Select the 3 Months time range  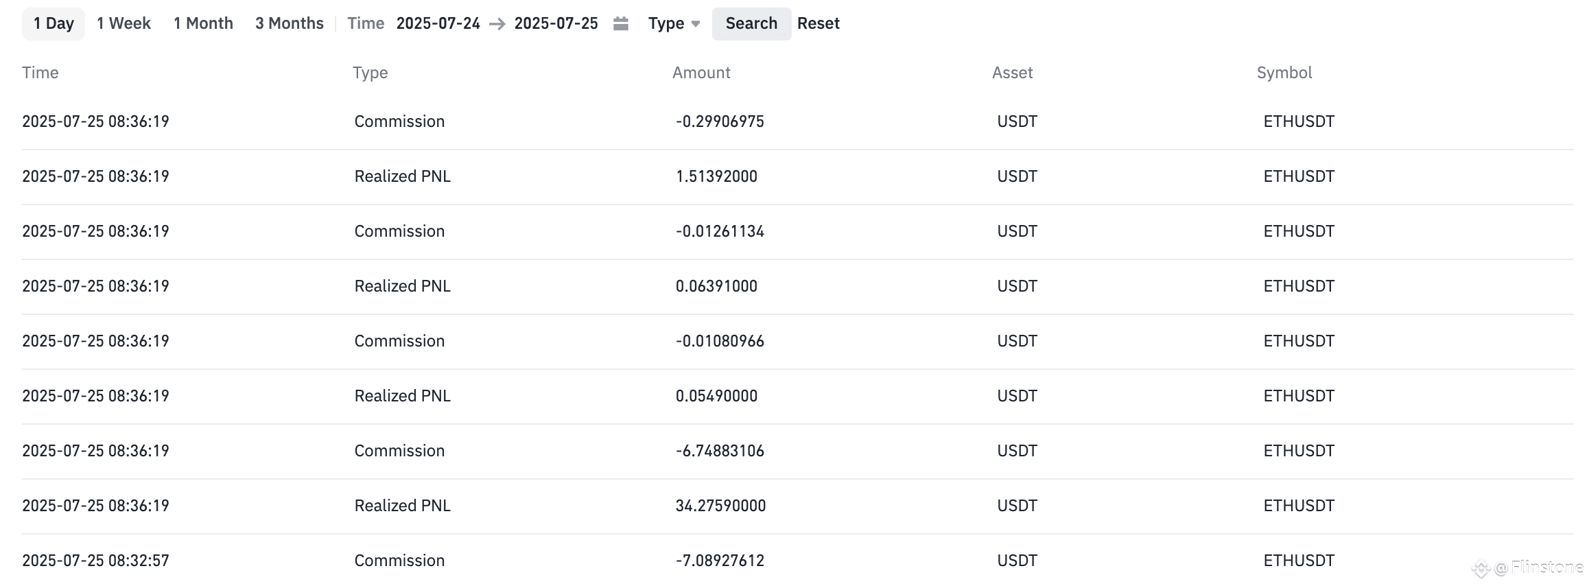tap(289, 23)
